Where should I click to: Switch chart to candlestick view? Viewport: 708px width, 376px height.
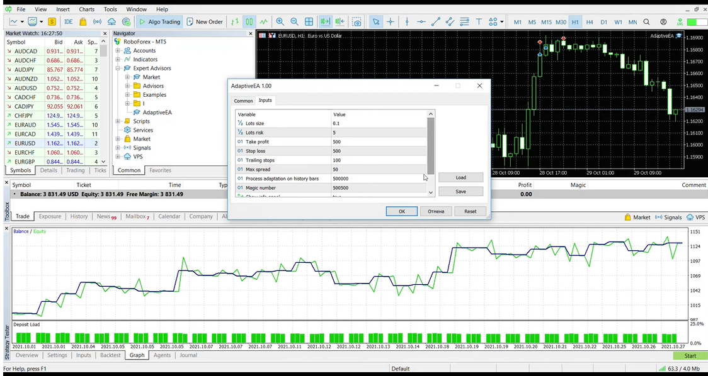(249, 21)
